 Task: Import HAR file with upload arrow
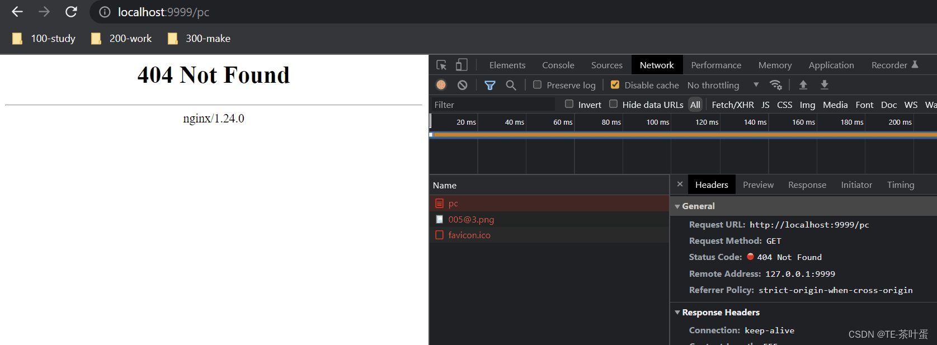803,85
